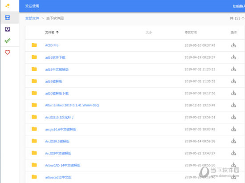
Task: Download the ACID Pro folder
Action: pyautogui.click(x=233, y=45)
